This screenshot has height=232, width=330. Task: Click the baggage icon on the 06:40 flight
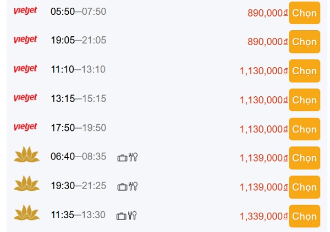pos(122,158)
